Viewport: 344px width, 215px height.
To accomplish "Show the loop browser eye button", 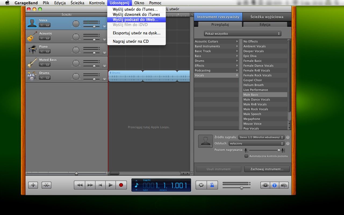I will [265, 185].
